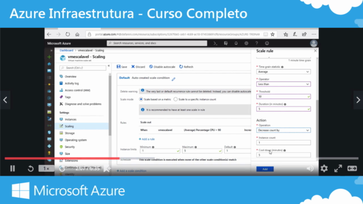
Task: Open Azure help question mark
Action: [x=256, y=43]
